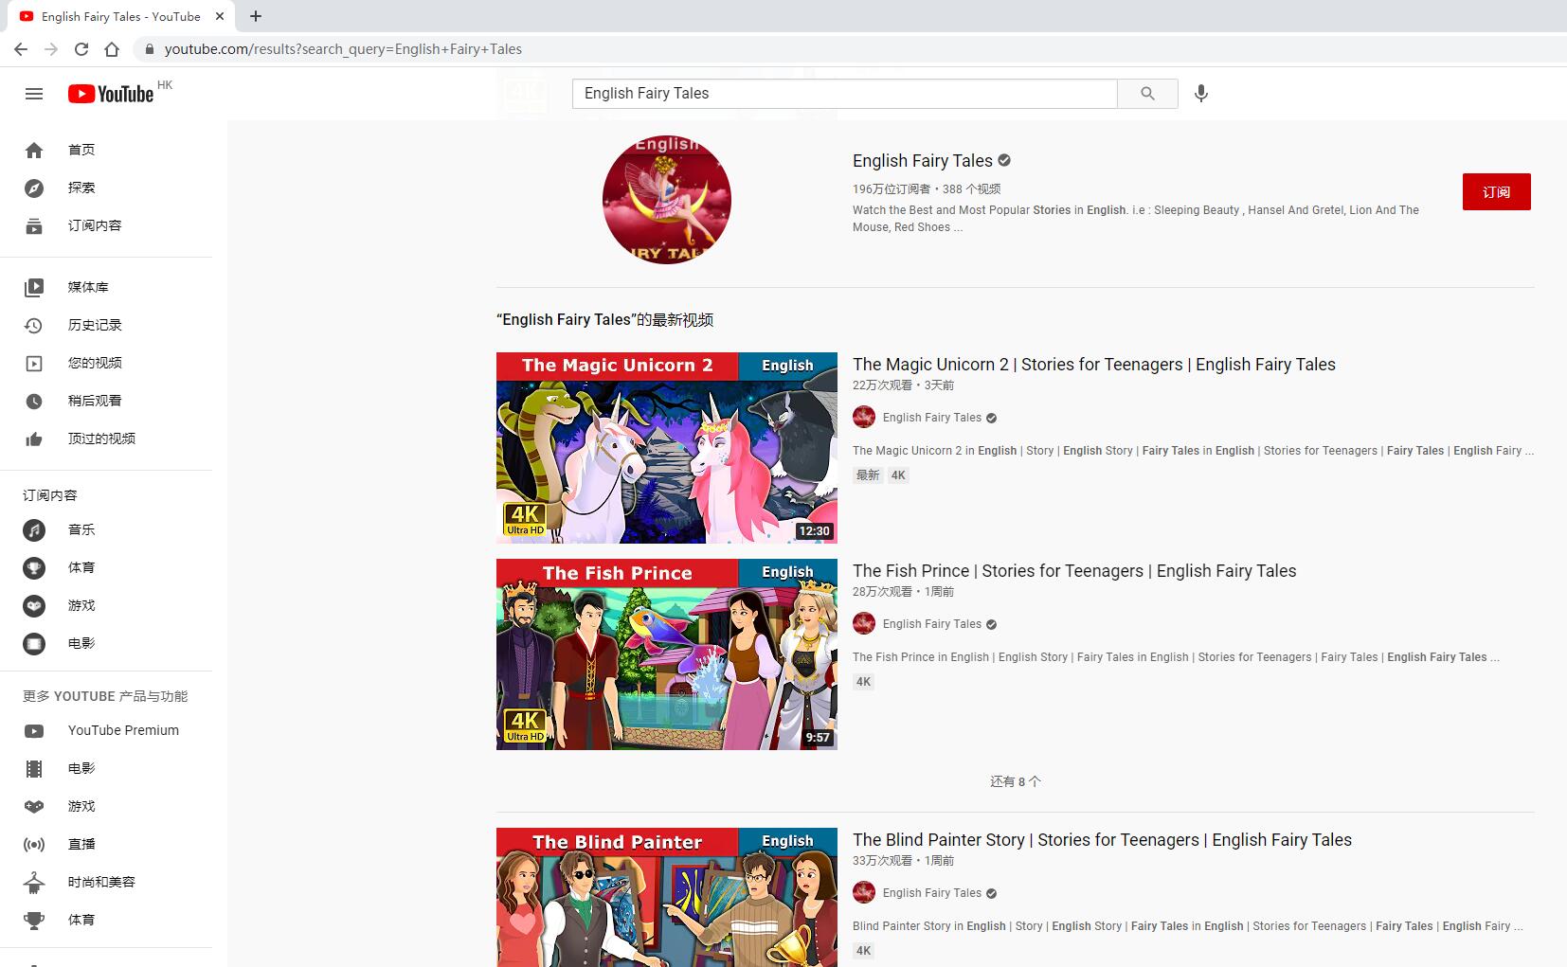1567x967 pixels.
Task: Click the browser address bar URL
Action: 343,49
